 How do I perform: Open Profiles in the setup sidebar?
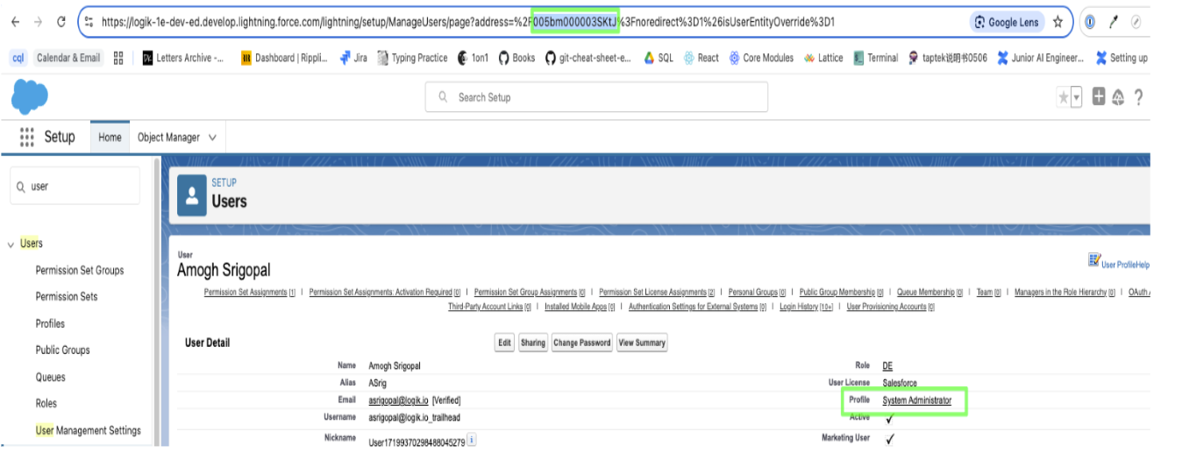tap(50, 323)
